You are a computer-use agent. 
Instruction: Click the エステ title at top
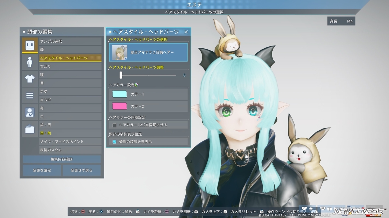tap(194, 5)
